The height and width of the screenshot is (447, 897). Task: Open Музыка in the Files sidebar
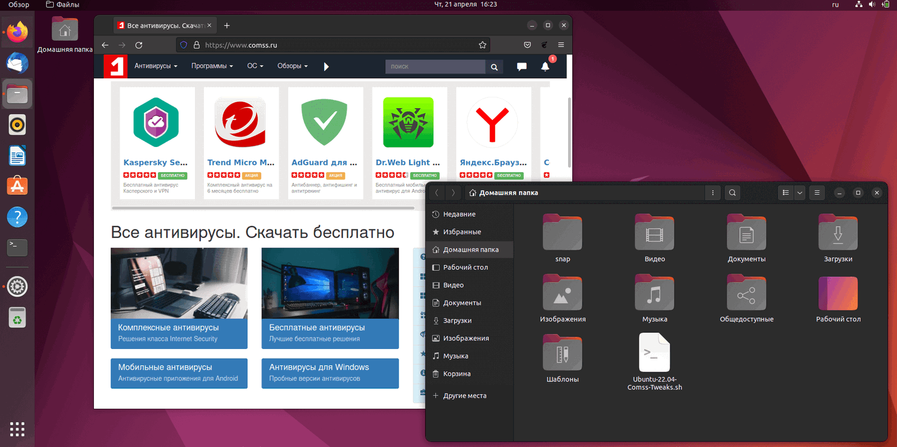tap(469, 356)
